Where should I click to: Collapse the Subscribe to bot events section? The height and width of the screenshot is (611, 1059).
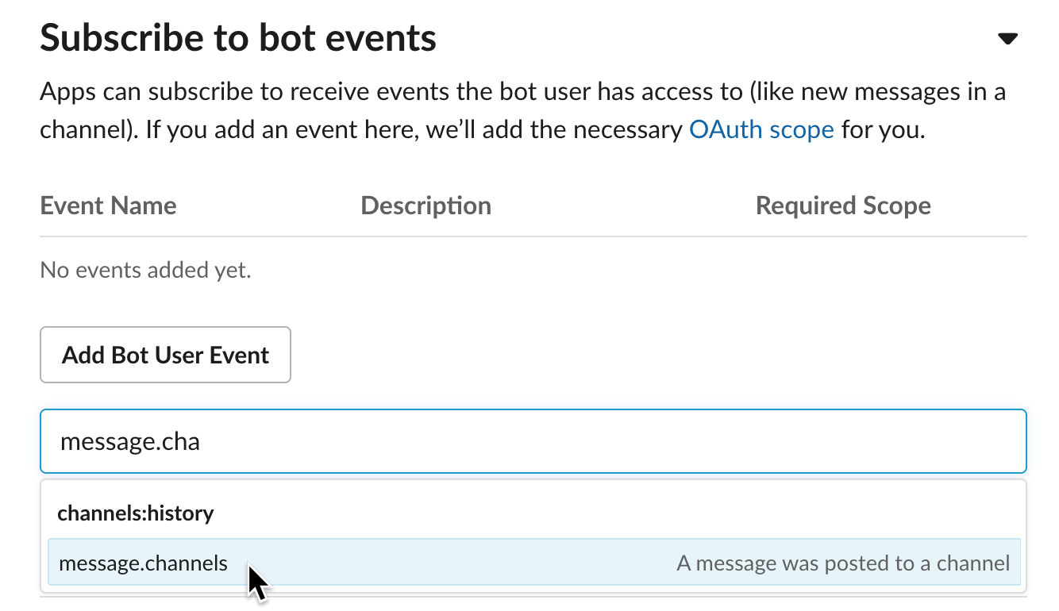(1007, 39)
